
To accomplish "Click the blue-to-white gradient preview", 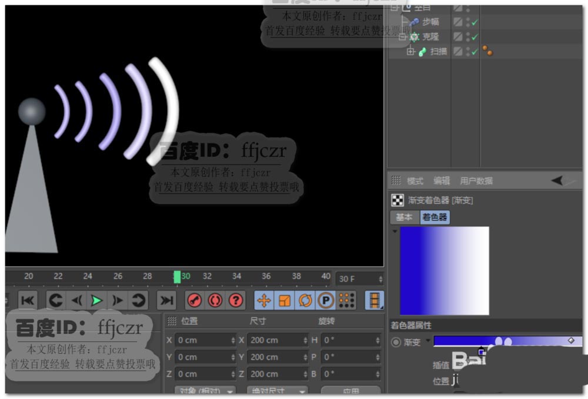I will coord(445,271).
